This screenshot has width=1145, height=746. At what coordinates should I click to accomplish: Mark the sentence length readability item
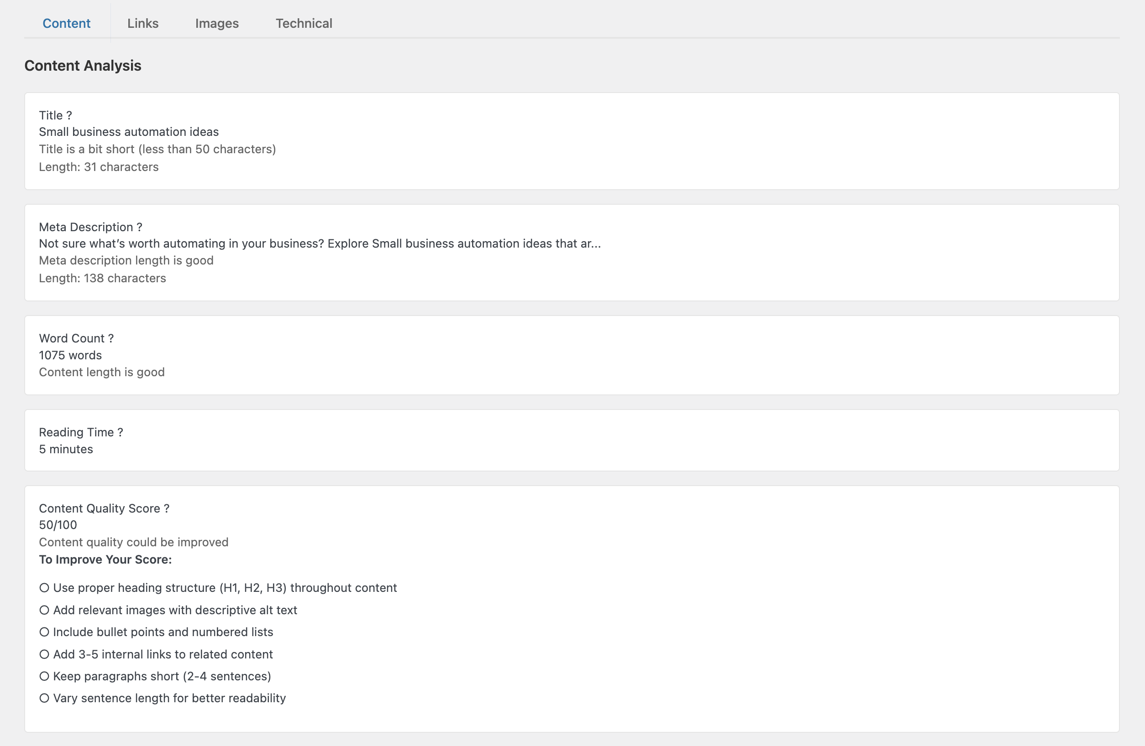click(x=45, y=698)
